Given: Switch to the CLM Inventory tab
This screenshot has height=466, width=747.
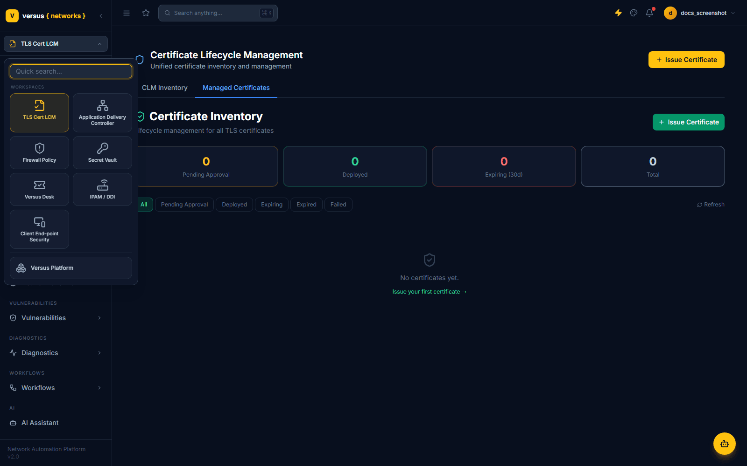Looking at the screenshot, I should click(164, 88).
